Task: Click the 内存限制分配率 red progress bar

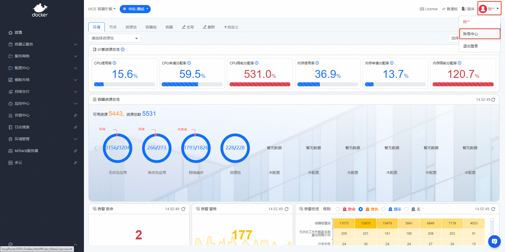Action: coord(463,84)
